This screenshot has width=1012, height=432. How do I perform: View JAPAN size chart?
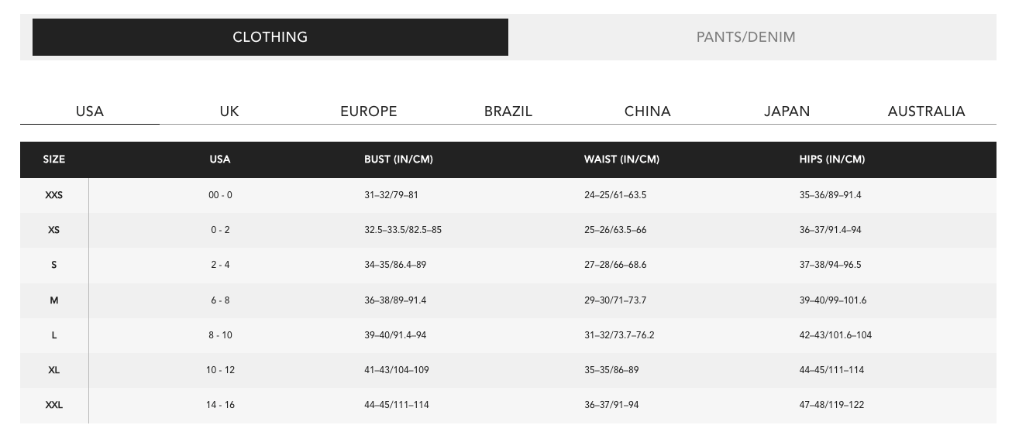(787, 111)
